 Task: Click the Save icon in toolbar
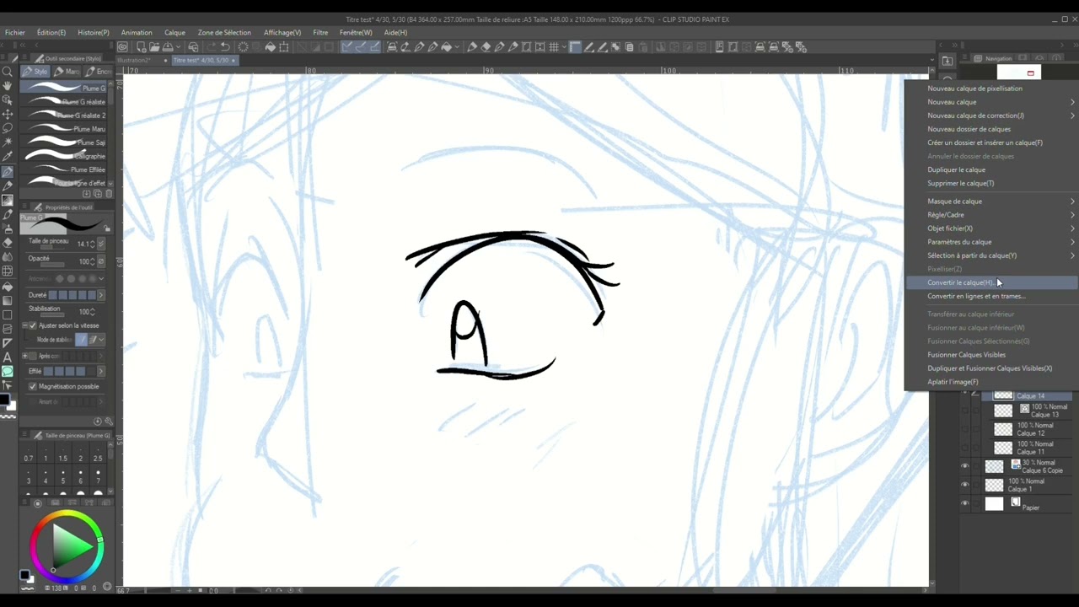168,47
